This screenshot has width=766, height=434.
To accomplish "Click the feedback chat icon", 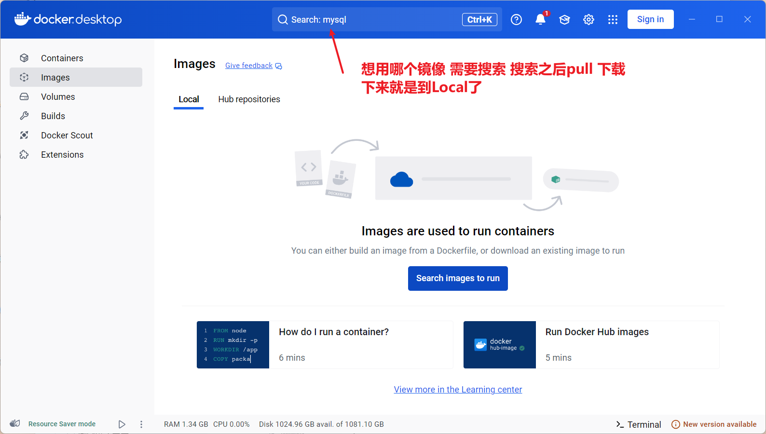I will [279, 66].
